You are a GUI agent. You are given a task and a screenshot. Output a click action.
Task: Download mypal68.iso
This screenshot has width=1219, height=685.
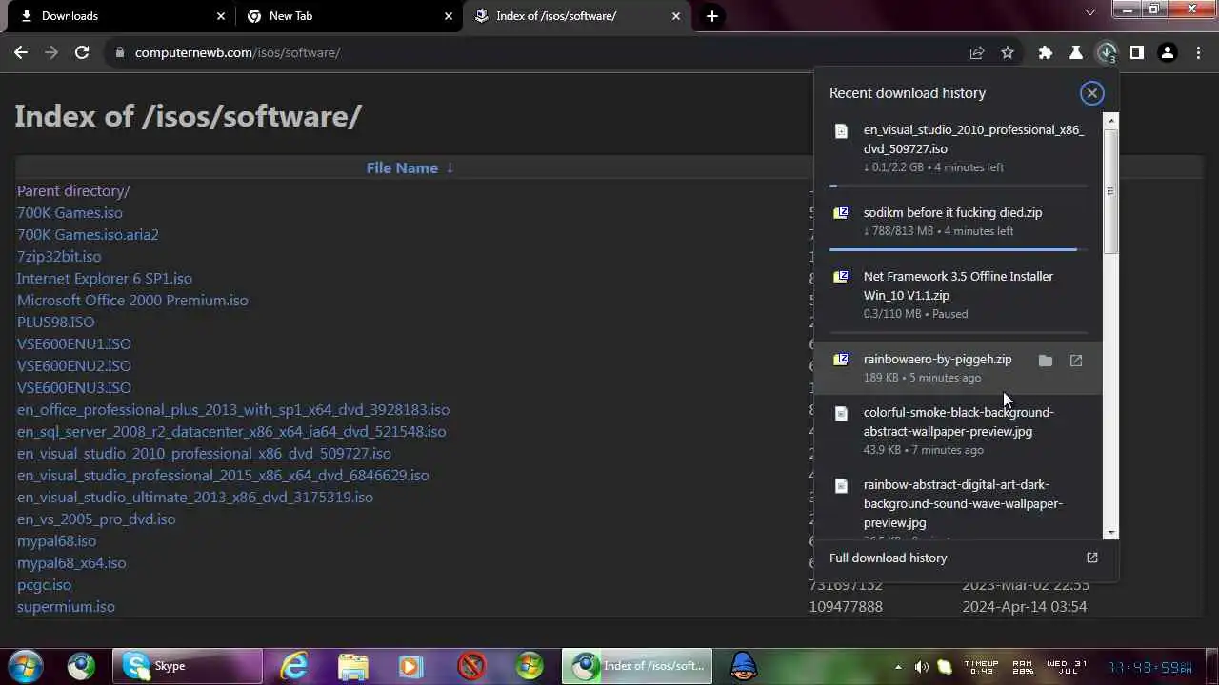pyautogui.click(x=56, y=540)
